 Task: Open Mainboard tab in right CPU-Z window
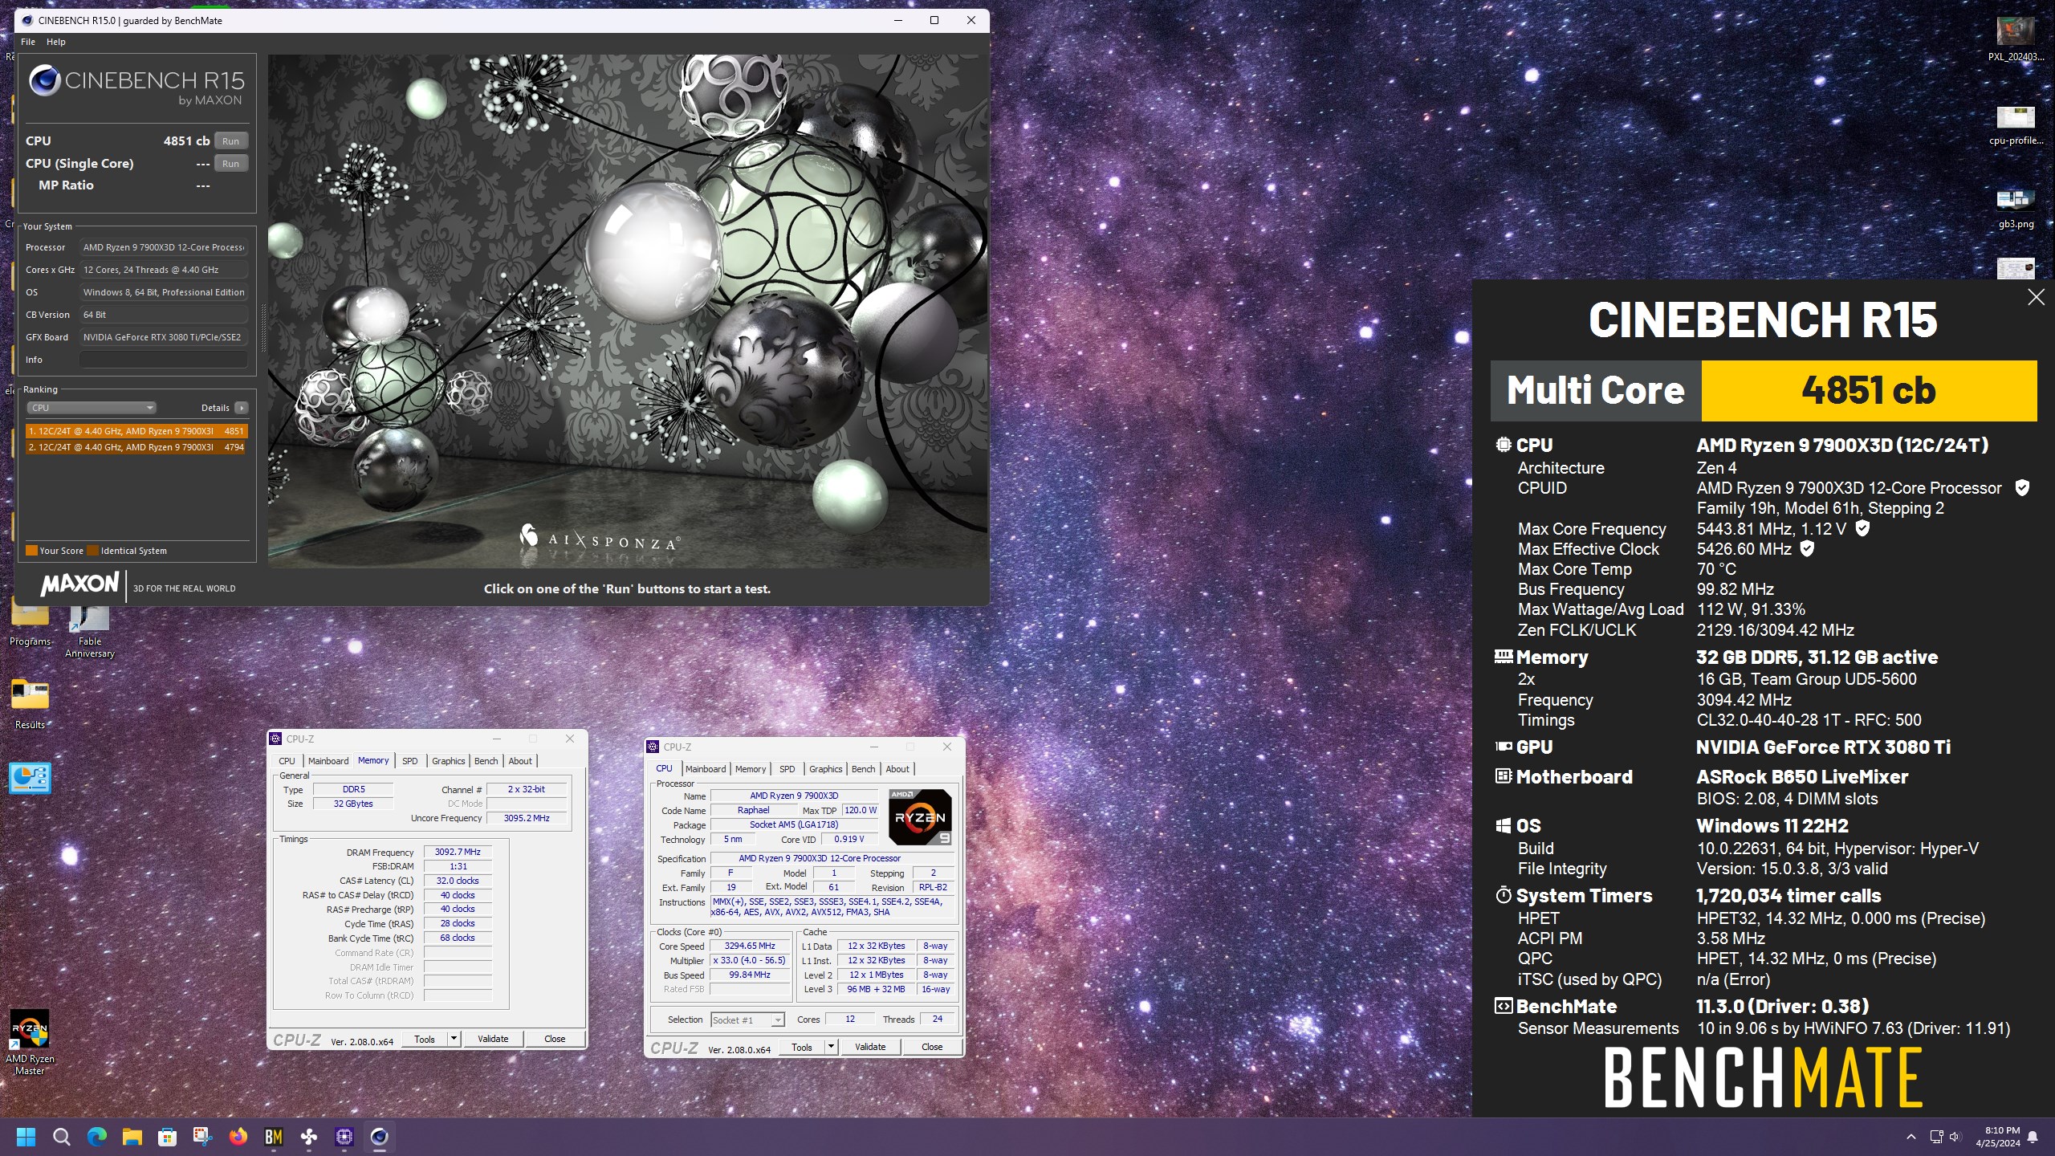coord(706,769)
